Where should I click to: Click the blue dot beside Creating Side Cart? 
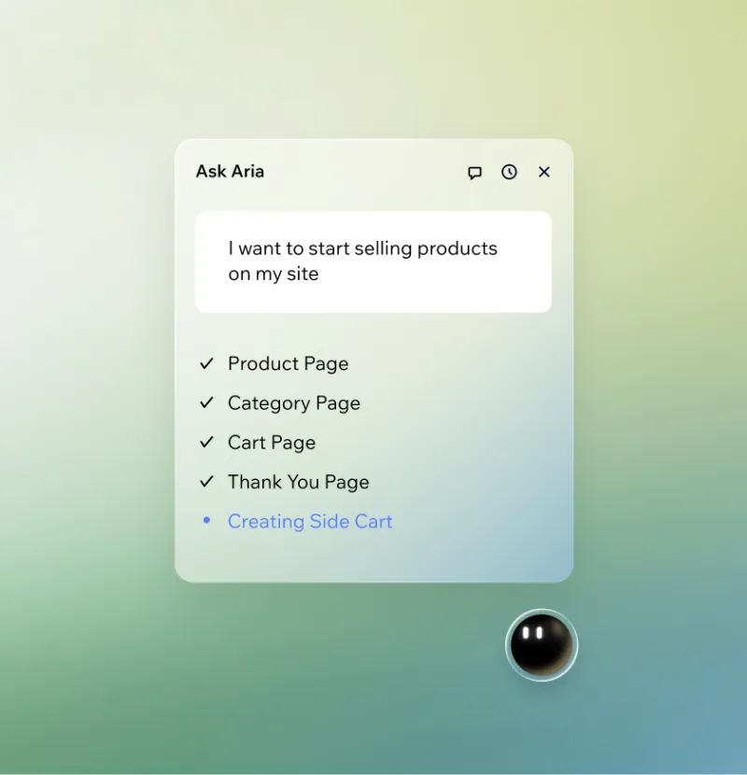(206, 520)
